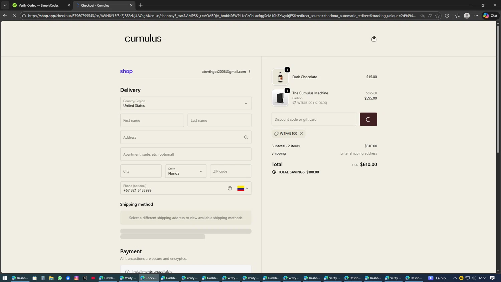Image resolution: width=501 pixels, height=282 pixels.
Task: Open a new browser tab
Action: click(x=141, y=5)
